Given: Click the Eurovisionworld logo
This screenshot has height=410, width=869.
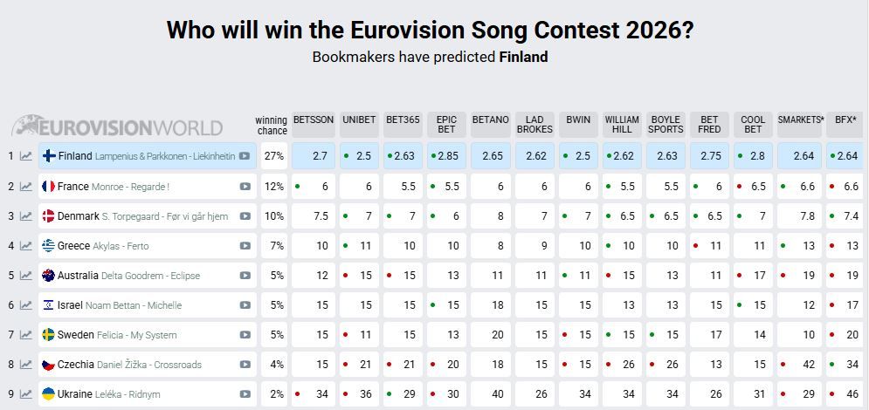Looking at the screenshot, I should 117,126.
